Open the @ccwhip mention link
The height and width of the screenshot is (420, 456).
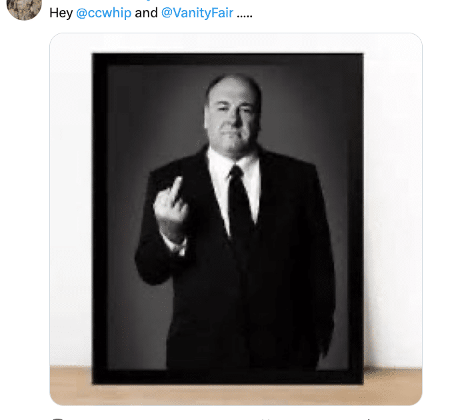(104, 14)
